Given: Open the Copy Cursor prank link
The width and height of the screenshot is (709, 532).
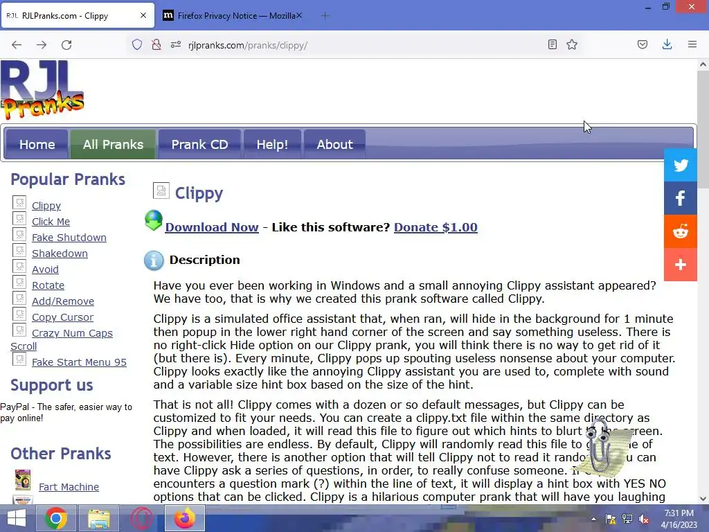Looking at the screenshot, I should pyautogui.click(x=62, y=317).
